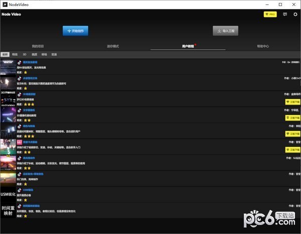Click TikTok icon in 小鹿OvO's tutorial row
This screenshot has height=234, width=301.
point(20,78)
